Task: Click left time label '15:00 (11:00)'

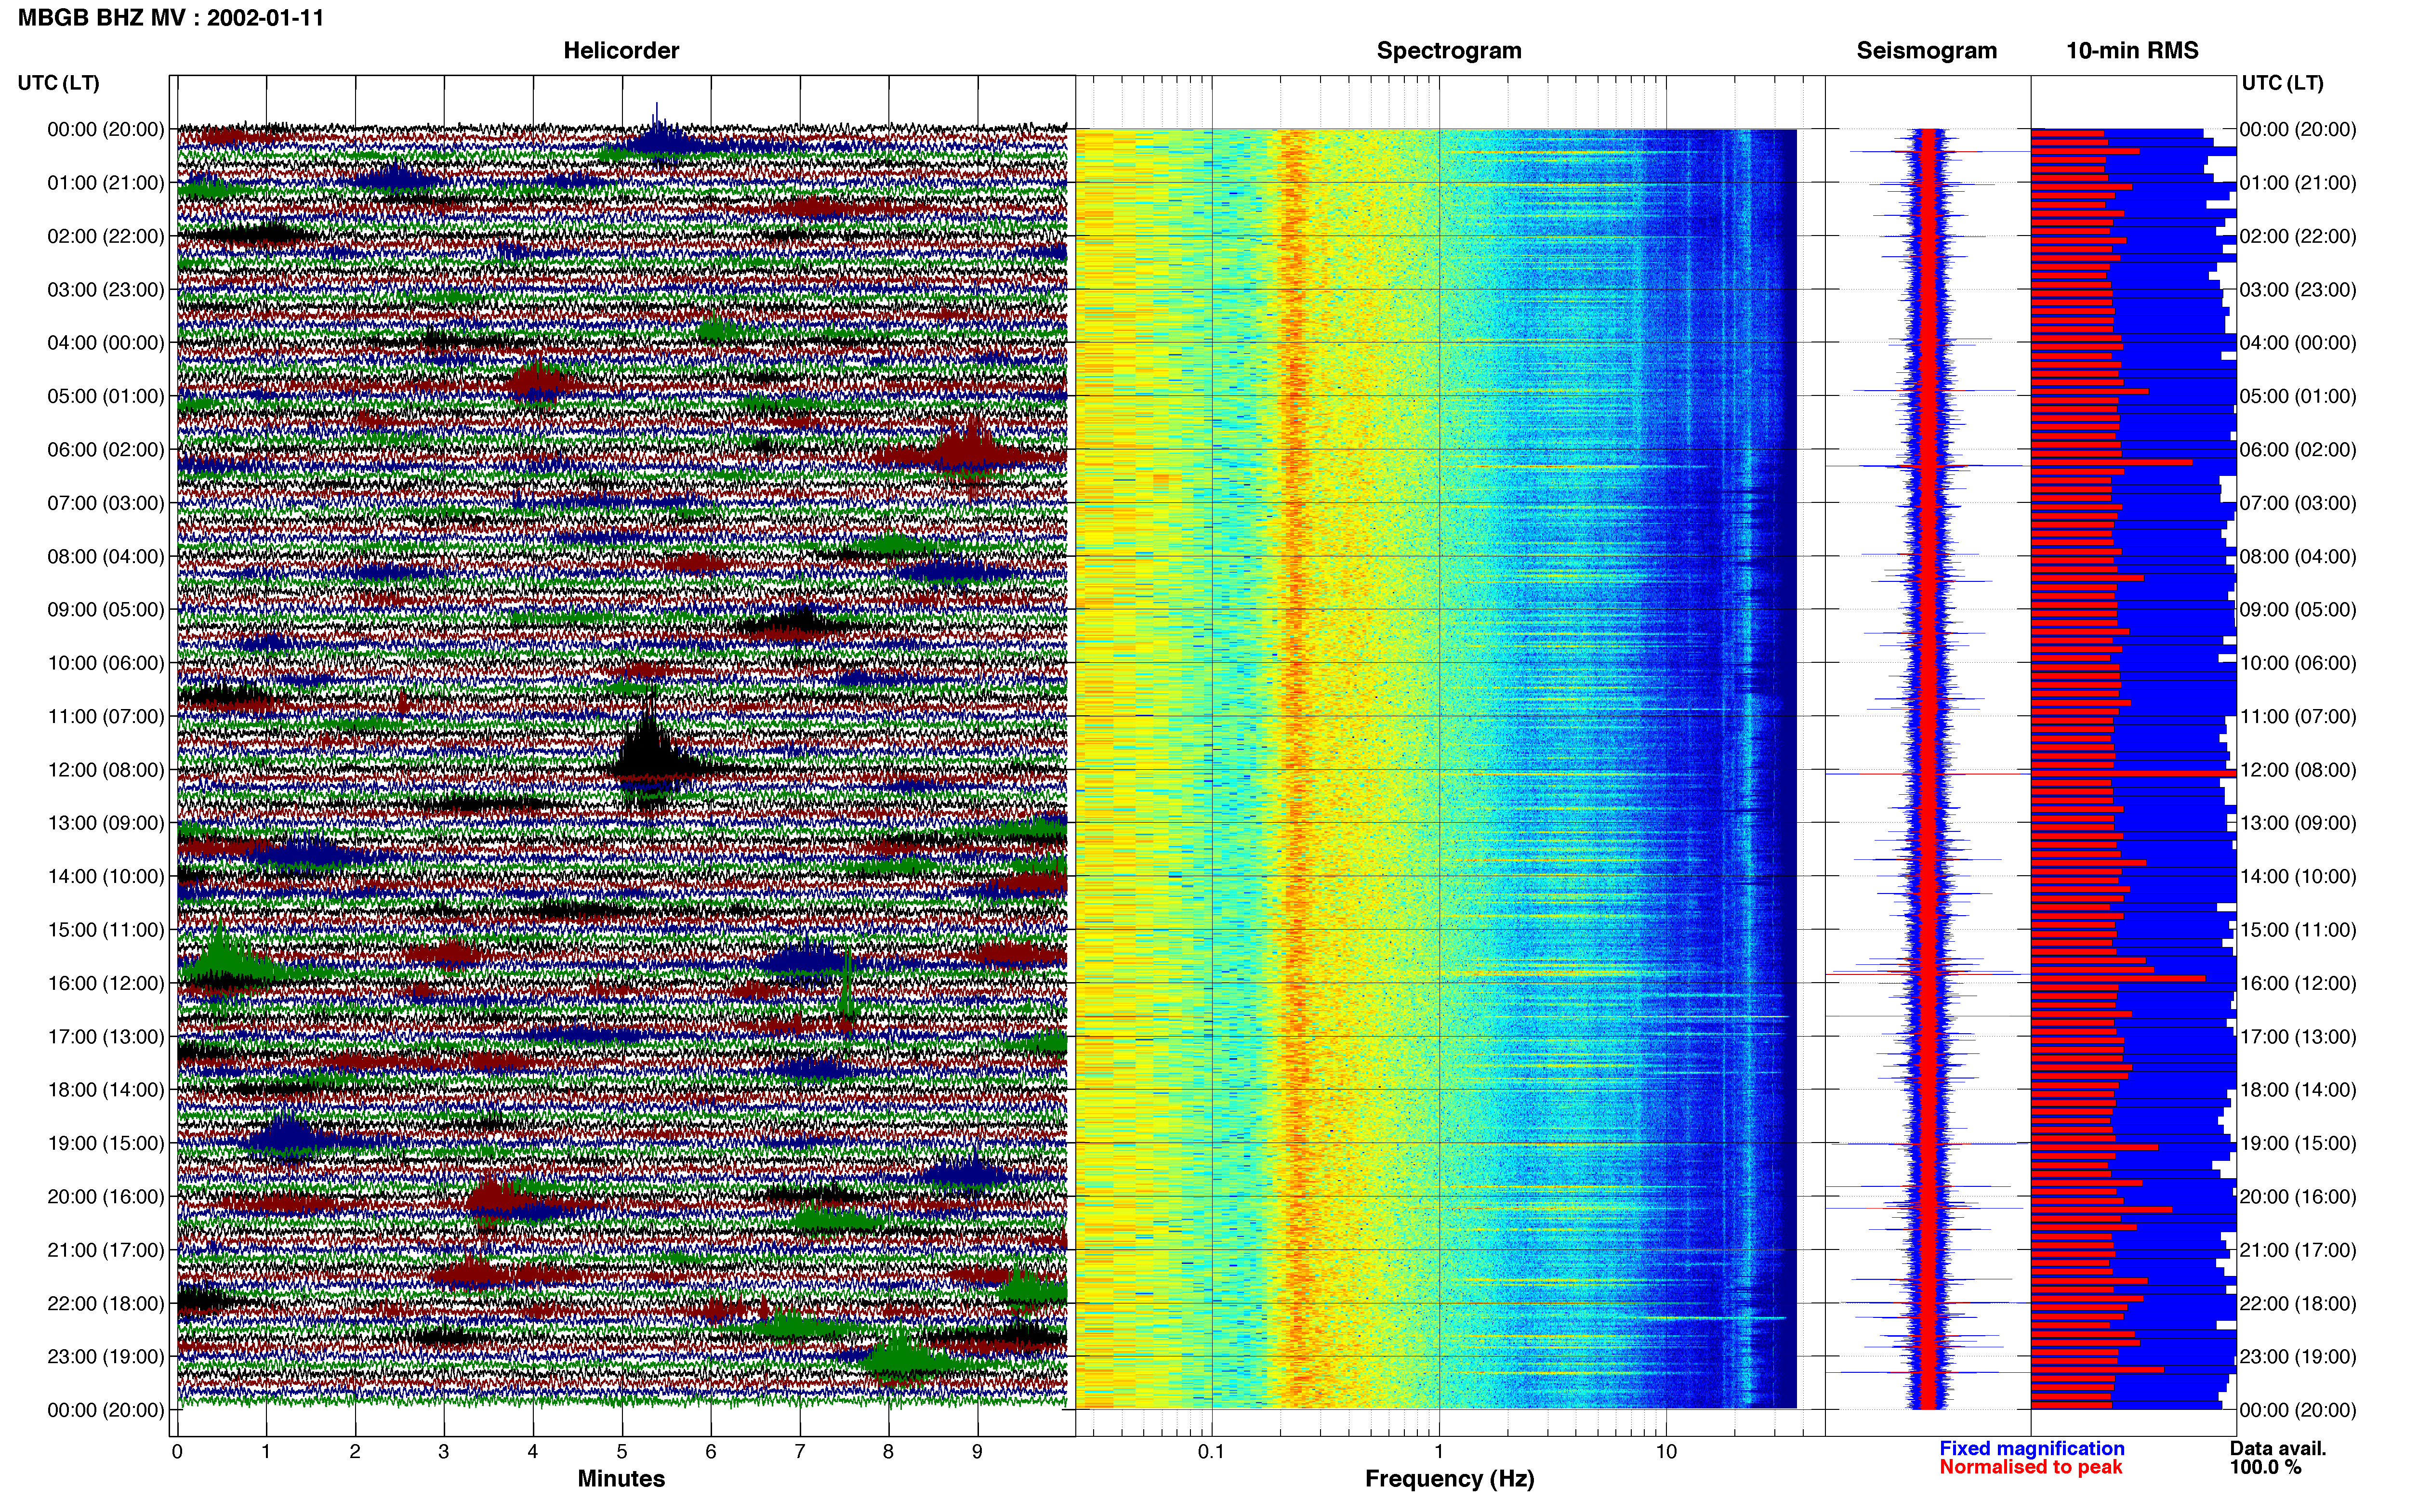Action: pos(106,930)
